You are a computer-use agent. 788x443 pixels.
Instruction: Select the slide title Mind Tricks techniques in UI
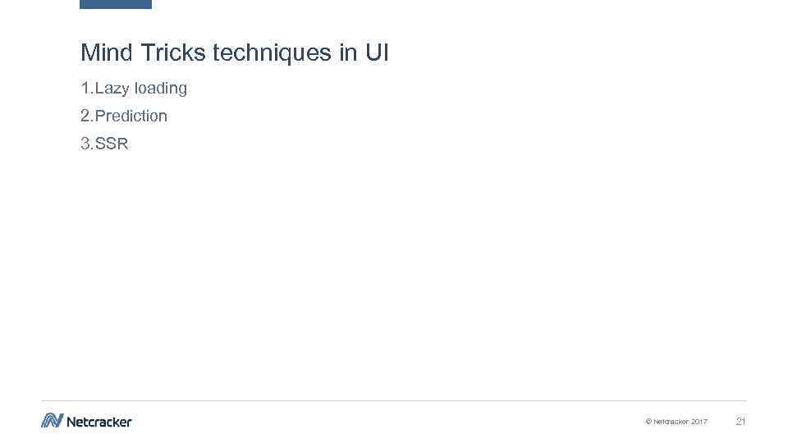pos(234,53)
